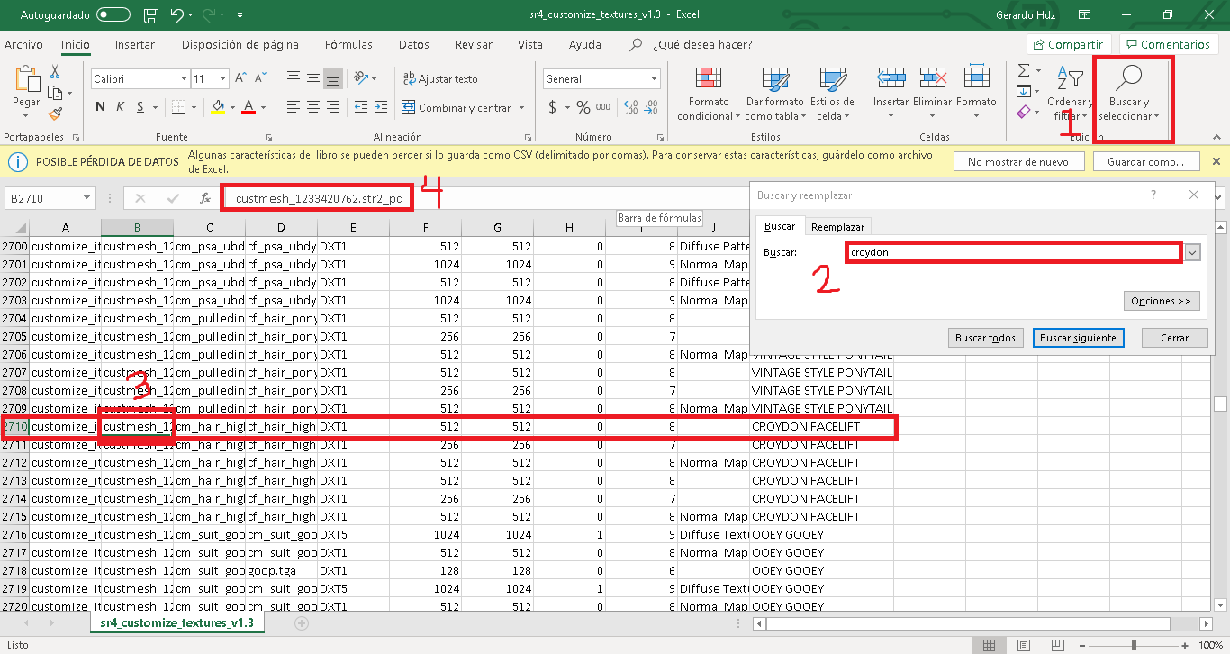1230x654 pixels.
Task: Switch to the Datos ribbon tab
Action: click(x=414, y=44)
